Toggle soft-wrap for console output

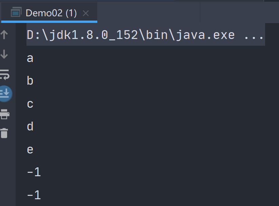click(5, 74)
